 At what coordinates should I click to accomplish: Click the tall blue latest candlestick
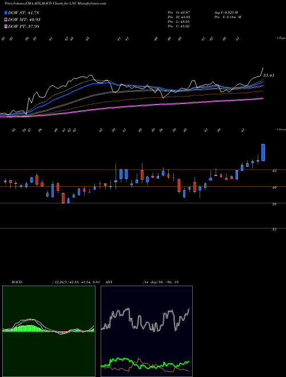click(263, 153)
